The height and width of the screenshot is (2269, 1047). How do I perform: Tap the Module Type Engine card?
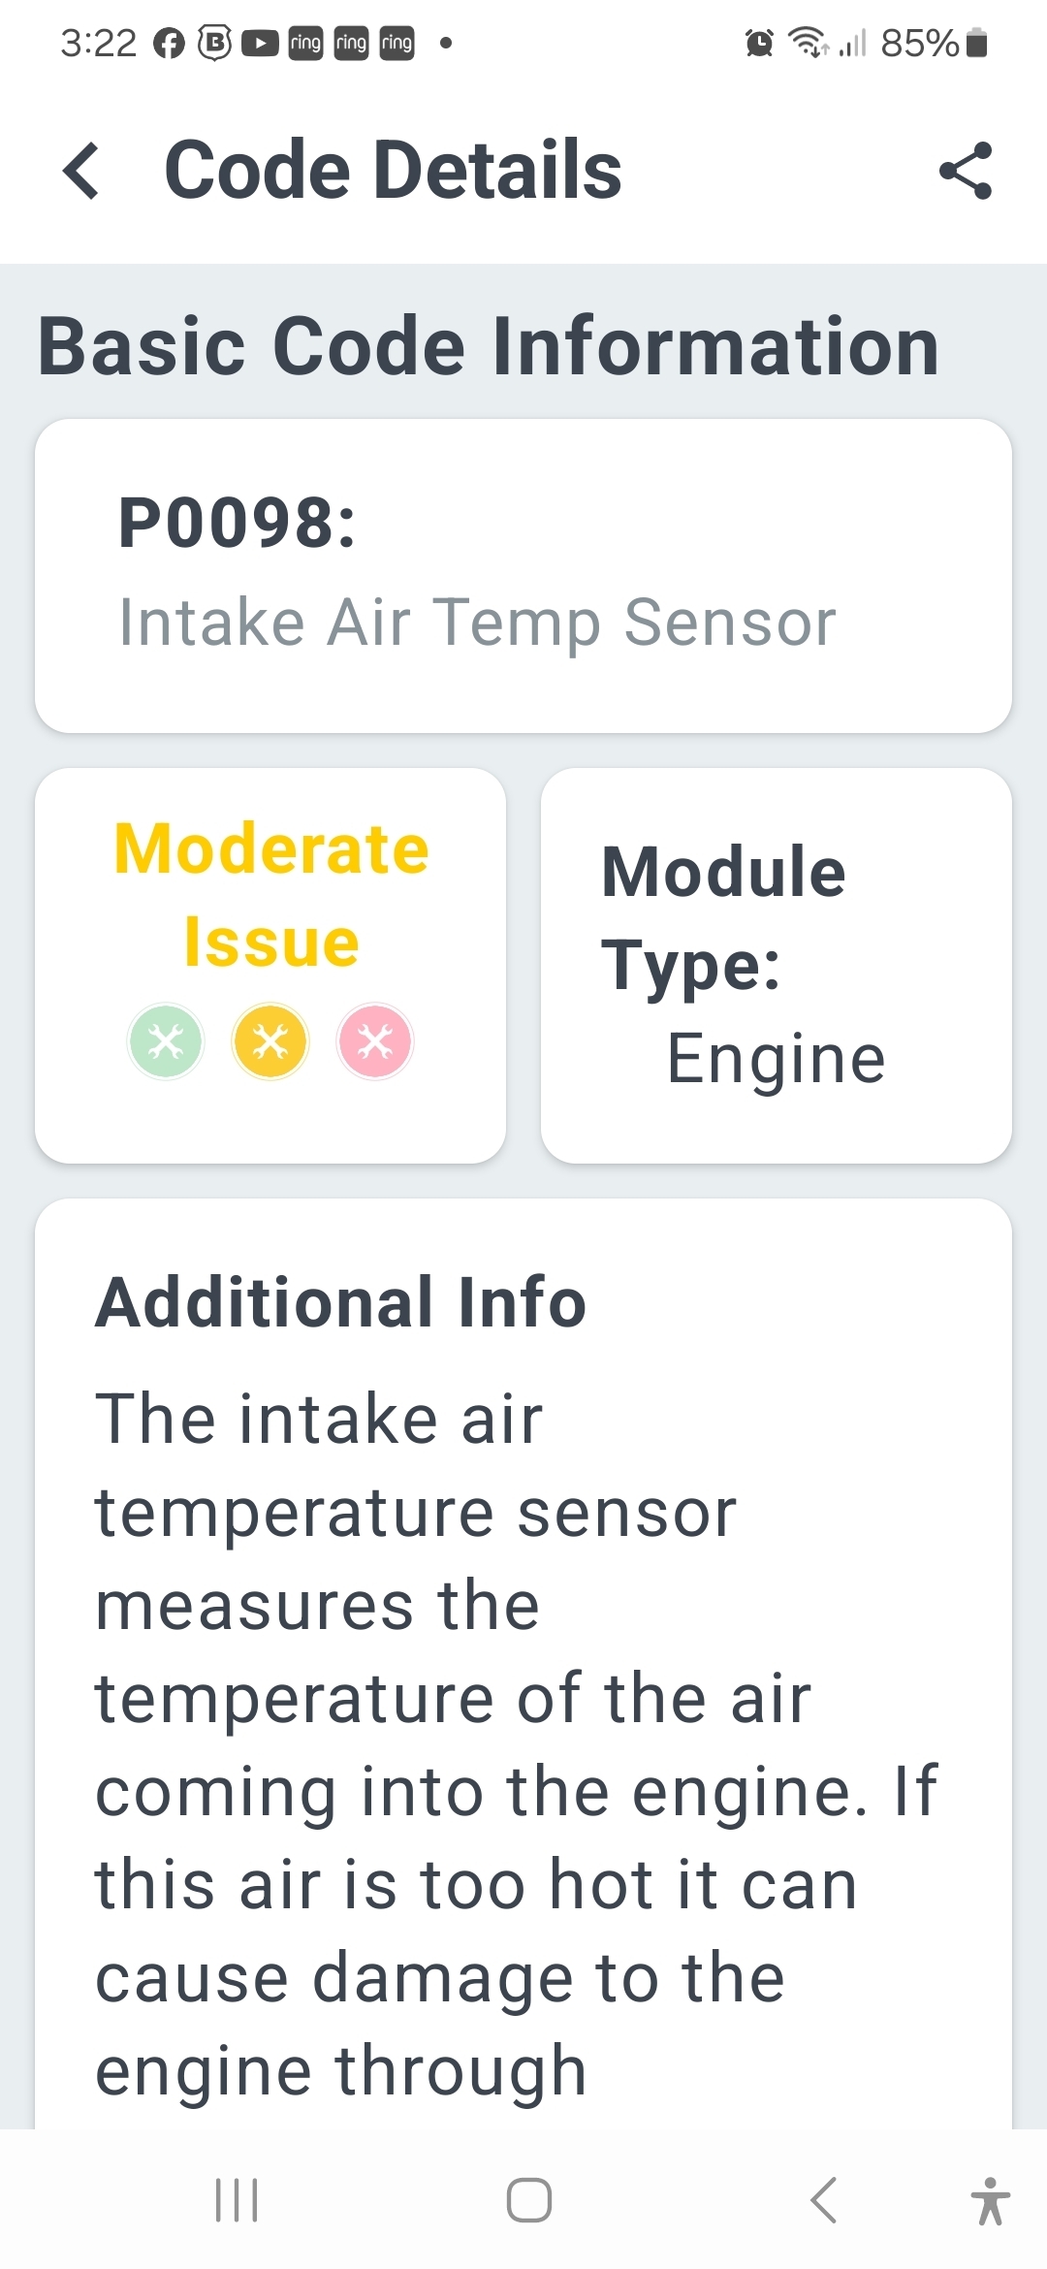[x=777, y=965]
